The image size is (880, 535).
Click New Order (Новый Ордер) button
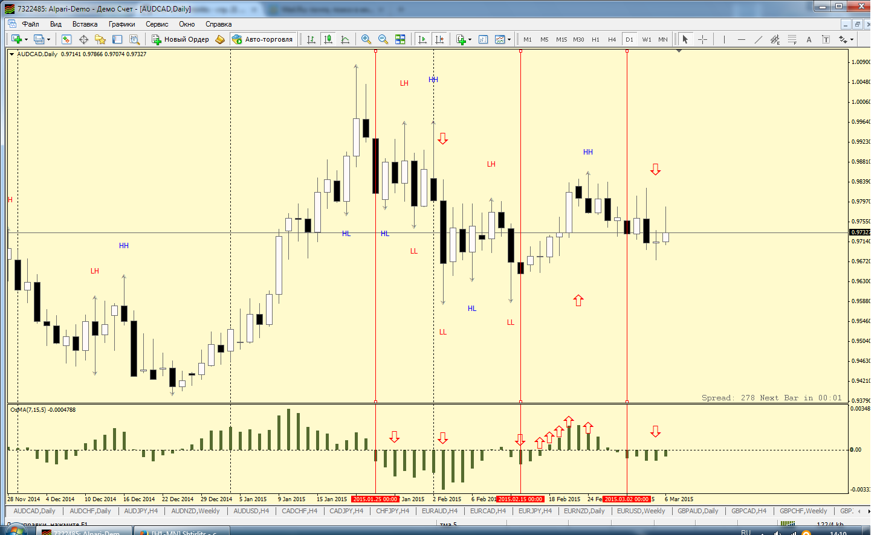(180, 39)
